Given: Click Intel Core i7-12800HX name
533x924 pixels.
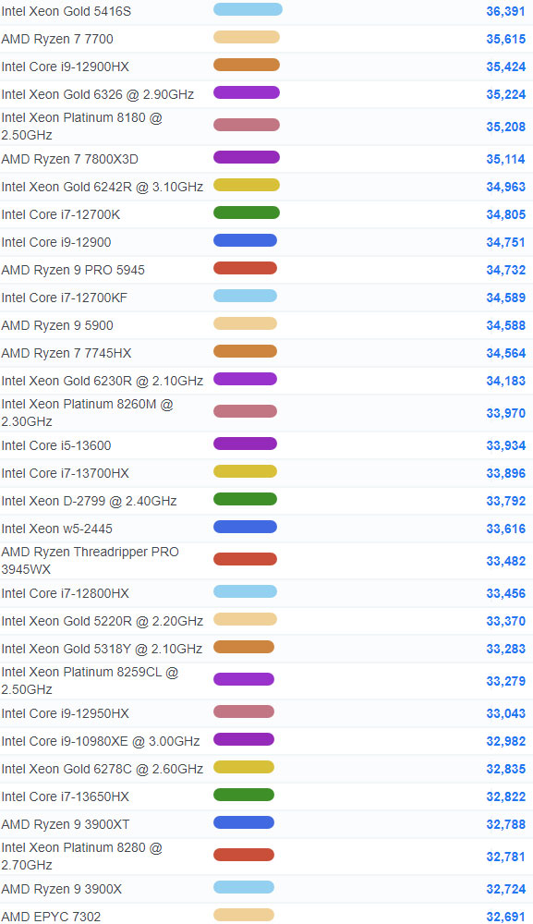Looking at the screenshot, I should click(65, 593).
